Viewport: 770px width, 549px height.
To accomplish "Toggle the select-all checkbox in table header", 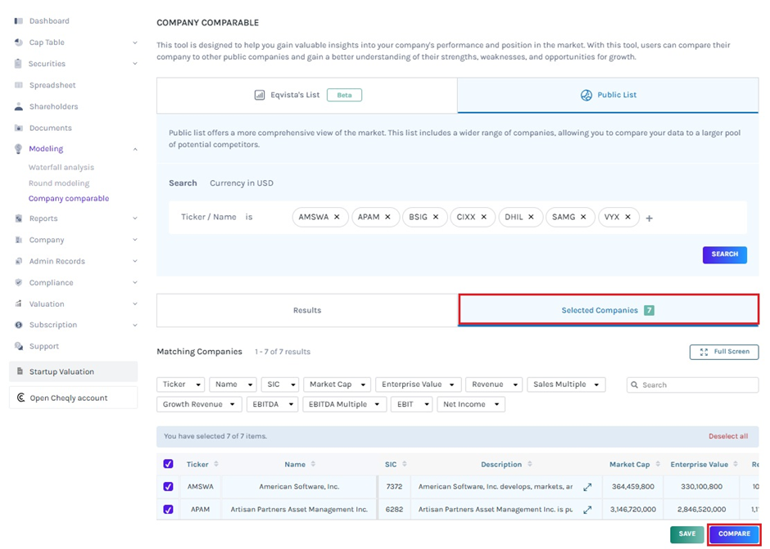I will point(168,464).
